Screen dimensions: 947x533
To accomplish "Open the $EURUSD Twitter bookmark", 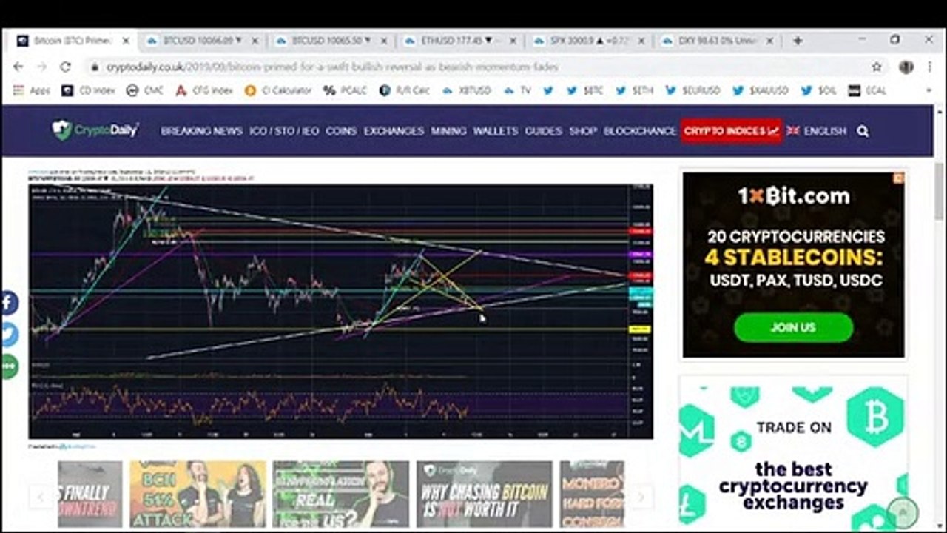I will point(692,90).
